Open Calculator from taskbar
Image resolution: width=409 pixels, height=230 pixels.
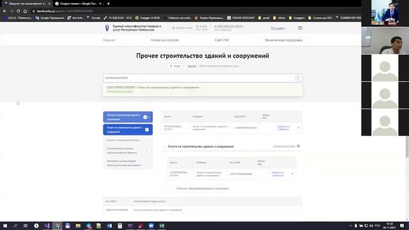pyautogui.click(x=120, y=226)
